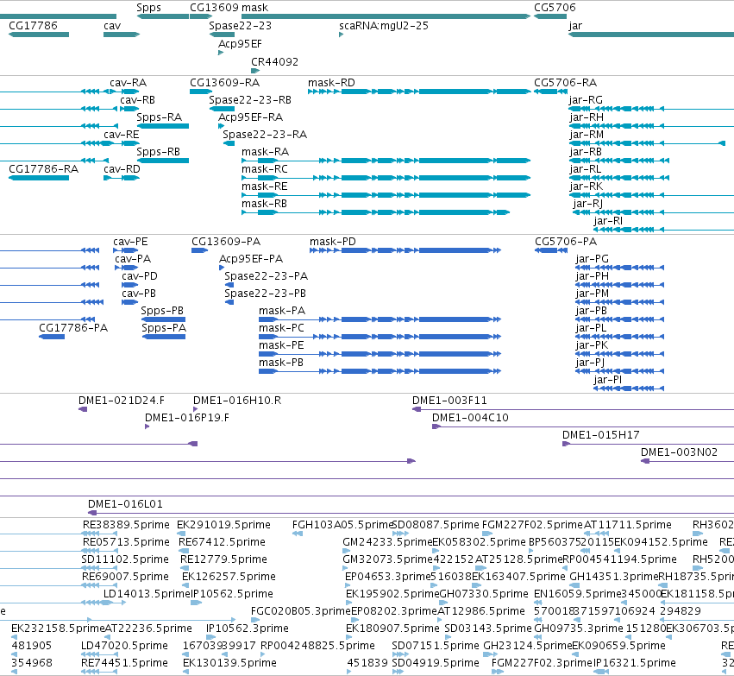Click EST RE38389.5prime label
Screen dimensions: 734x676
[x=126, y=525]
